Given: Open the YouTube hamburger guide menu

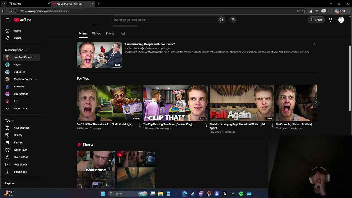Looking at the screenshot, I should point(7,20).
